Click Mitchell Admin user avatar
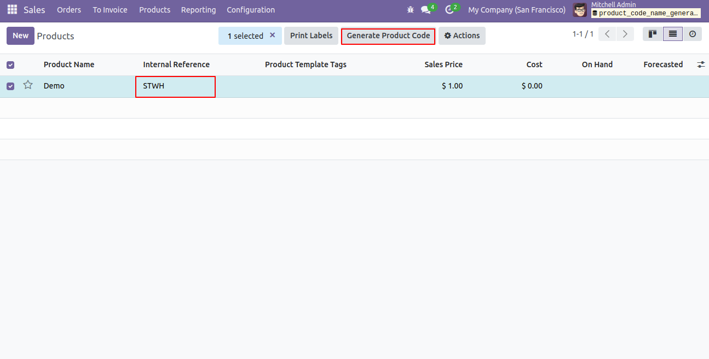The width and height of the screenshot is (709, 359). (580, 10)
